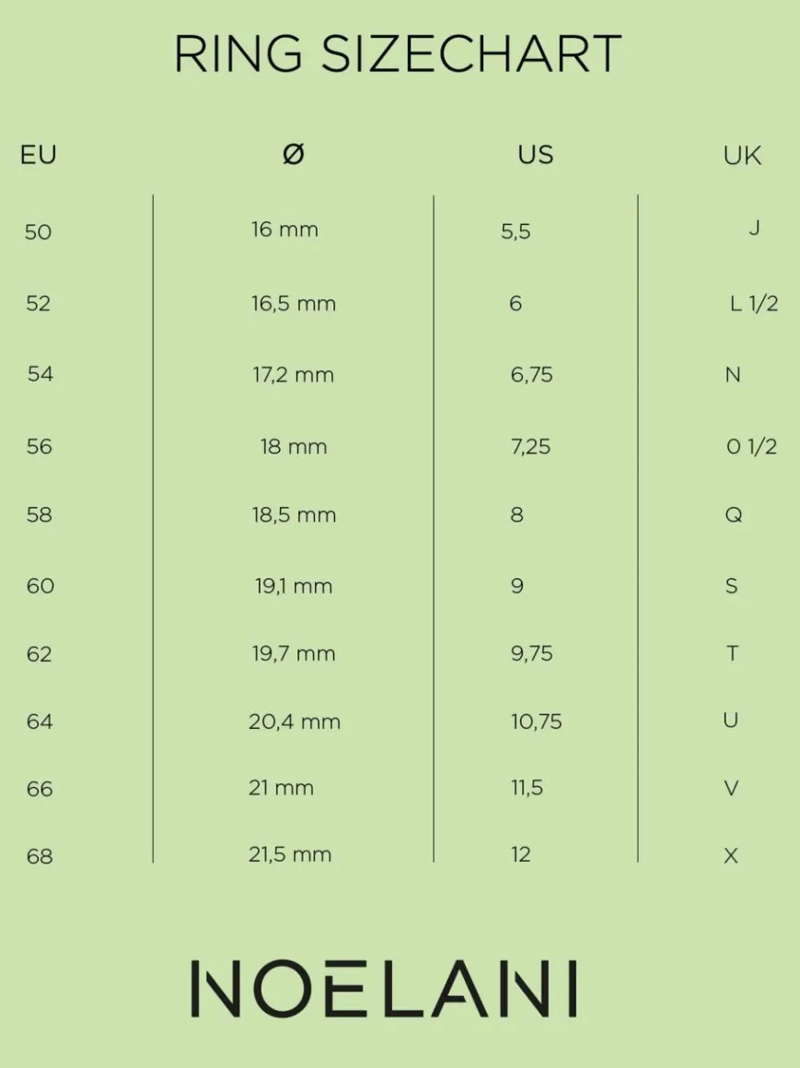Click the RING SIZECHART title
The image size is (800, 1068).
[x=398, y=53]
